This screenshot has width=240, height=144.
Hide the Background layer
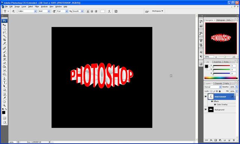pyautogui.click(x=205, y=110)
